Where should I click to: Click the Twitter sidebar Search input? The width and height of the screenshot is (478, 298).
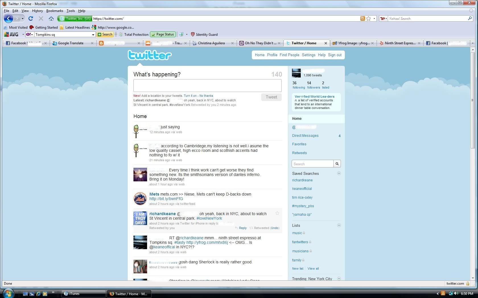point(312,164)
